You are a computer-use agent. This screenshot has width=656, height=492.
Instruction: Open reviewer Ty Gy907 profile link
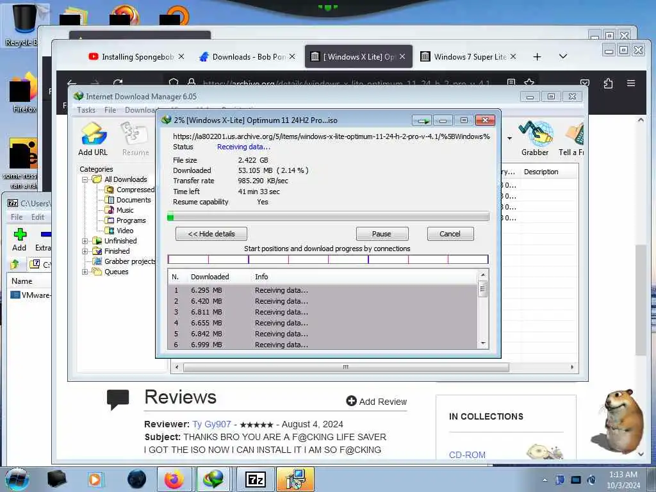(211, 424)
